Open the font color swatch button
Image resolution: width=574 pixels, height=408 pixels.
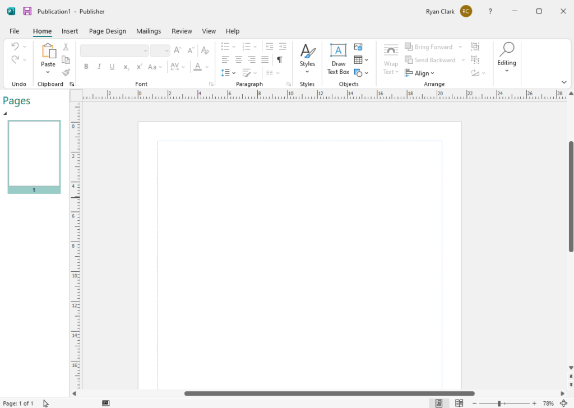click(x=198, y=67)
